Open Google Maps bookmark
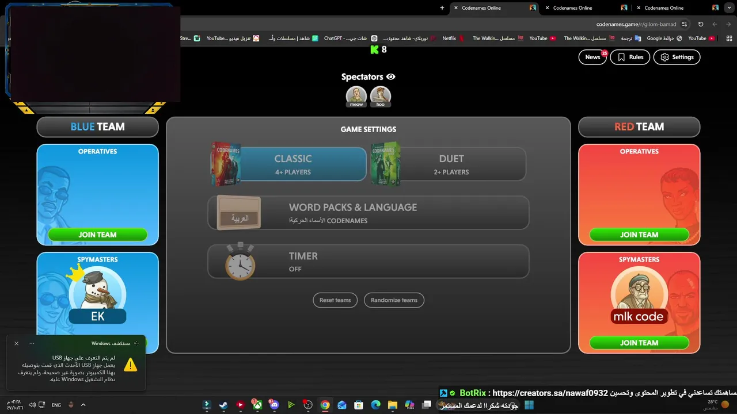The width and height of the screenshot is (737, 414). click(x=664, y=39)
